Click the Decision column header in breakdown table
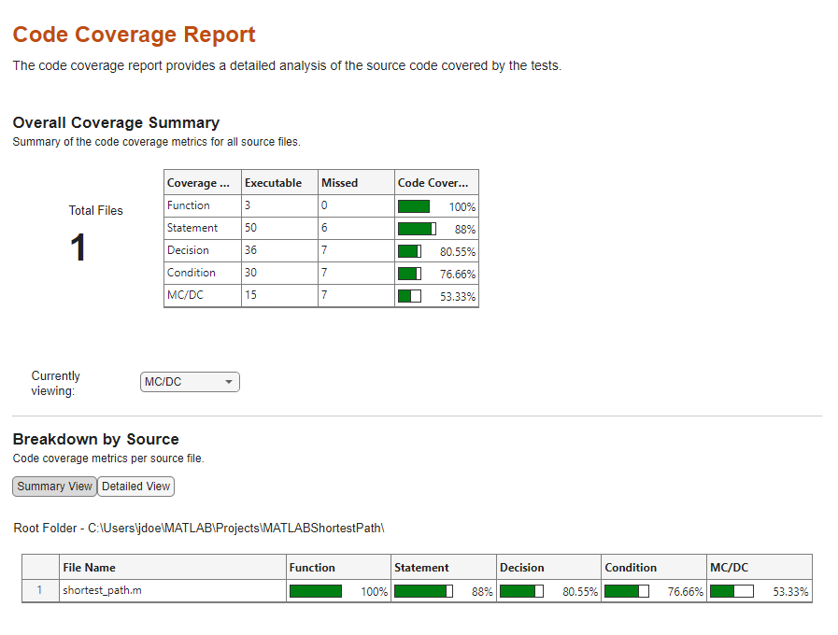The width and height of the screenshot is (838, 635). click(x=522, y=567)
